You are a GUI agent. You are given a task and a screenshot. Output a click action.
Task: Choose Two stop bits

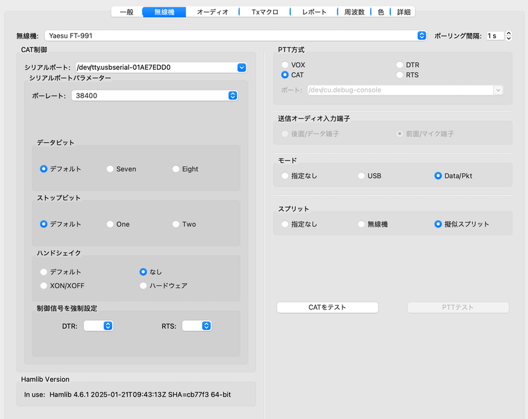pos(176,224)
